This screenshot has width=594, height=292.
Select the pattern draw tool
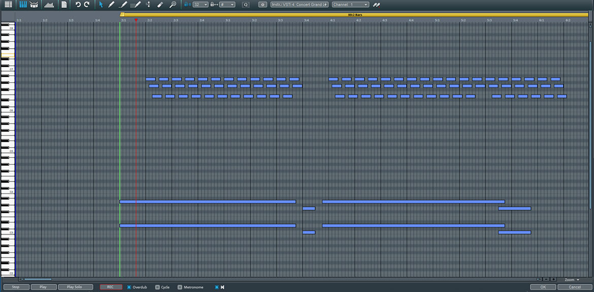point(135,5)
